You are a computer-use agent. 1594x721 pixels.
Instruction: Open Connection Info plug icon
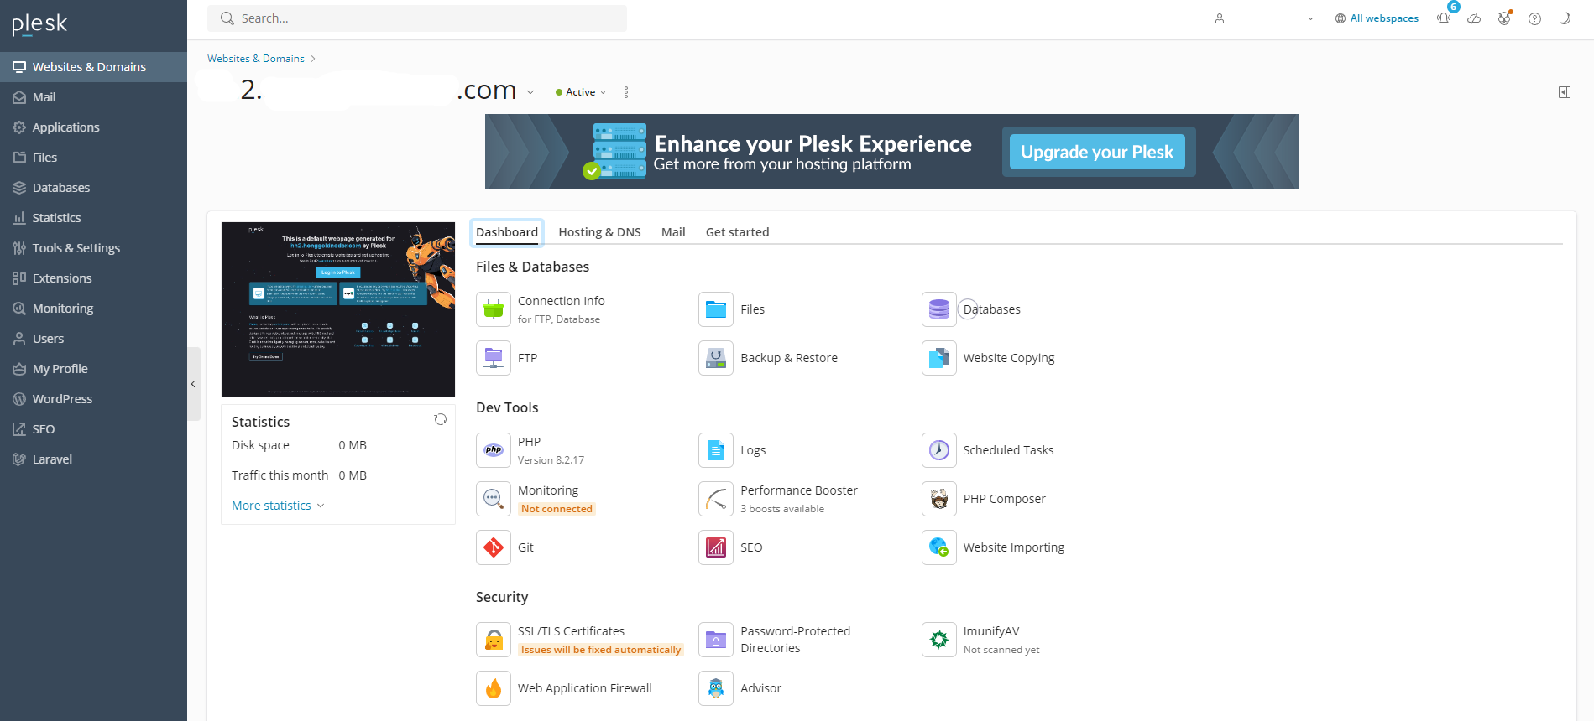point(494,309)
